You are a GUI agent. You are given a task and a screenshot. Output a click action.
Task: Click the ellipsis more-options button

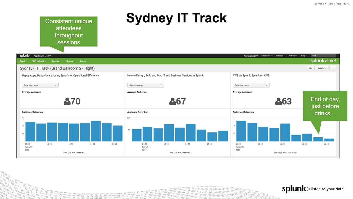(x=333, y=68)
